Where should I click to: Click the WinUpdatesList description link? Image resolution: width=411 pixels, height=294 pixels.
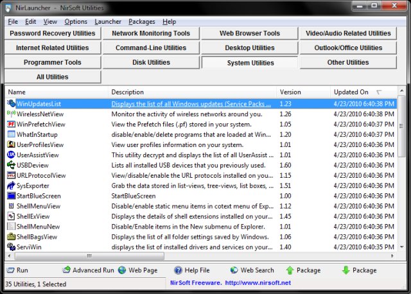coord(191,104)
